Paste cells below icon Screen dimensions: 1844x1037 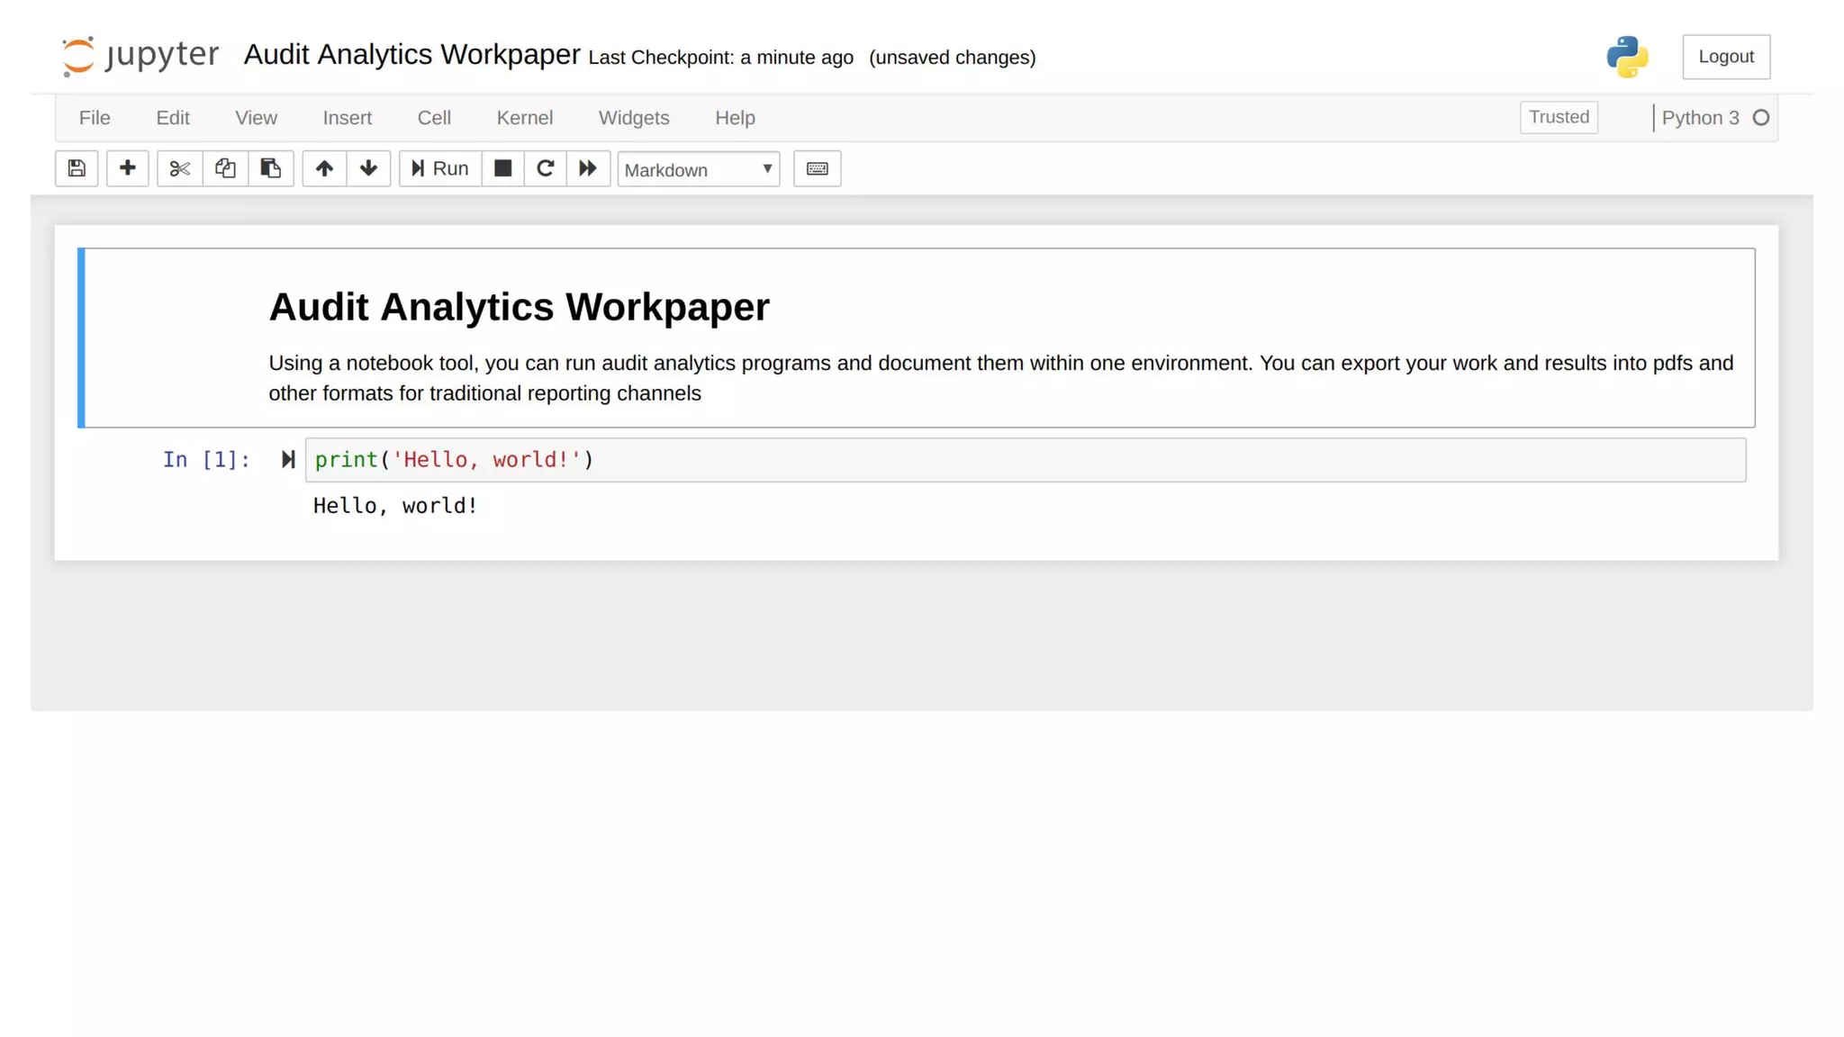pos(270,168)
